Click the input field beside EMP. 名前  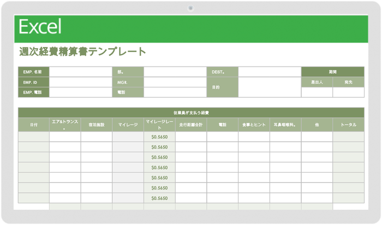81,72
